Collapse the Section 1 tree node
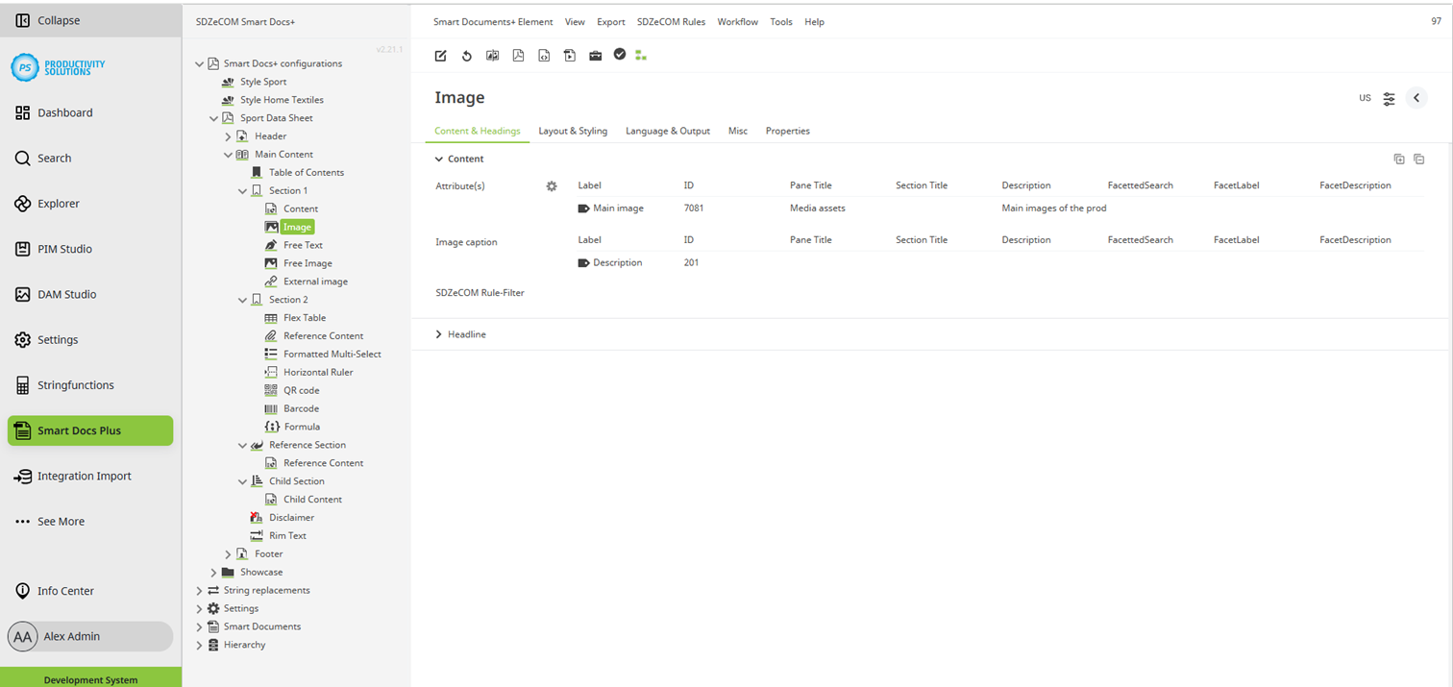 pos(243,191)
